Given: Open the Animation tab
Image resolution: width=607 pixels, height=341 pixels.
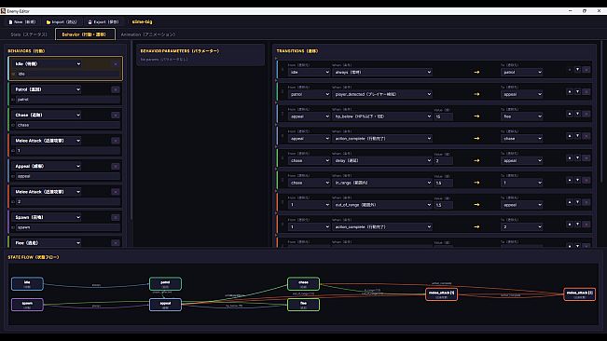Looking at the screenshot, I should [148, 34].
